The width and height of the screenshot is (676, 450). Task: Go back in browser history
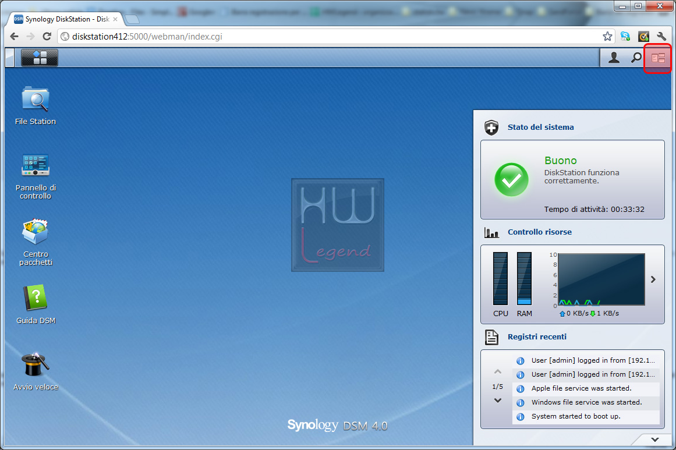[14, 37]
